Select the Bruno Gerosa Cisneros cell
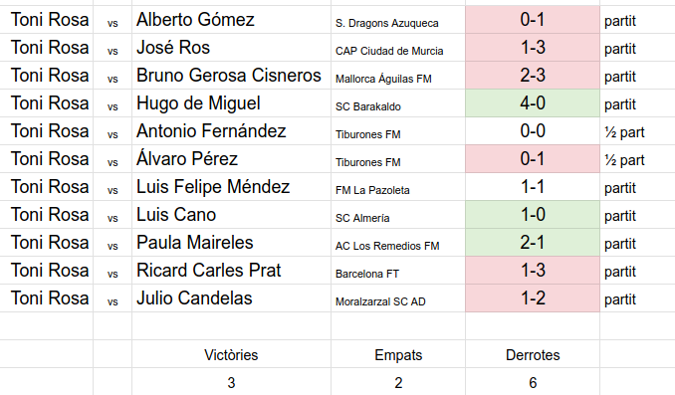This screenshot has height=395, width=675. click(x=231, y=76)
